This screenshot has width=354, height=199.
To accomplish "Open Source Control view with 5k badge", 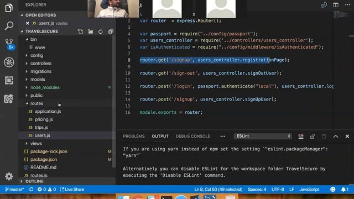I will click(9, 44).
